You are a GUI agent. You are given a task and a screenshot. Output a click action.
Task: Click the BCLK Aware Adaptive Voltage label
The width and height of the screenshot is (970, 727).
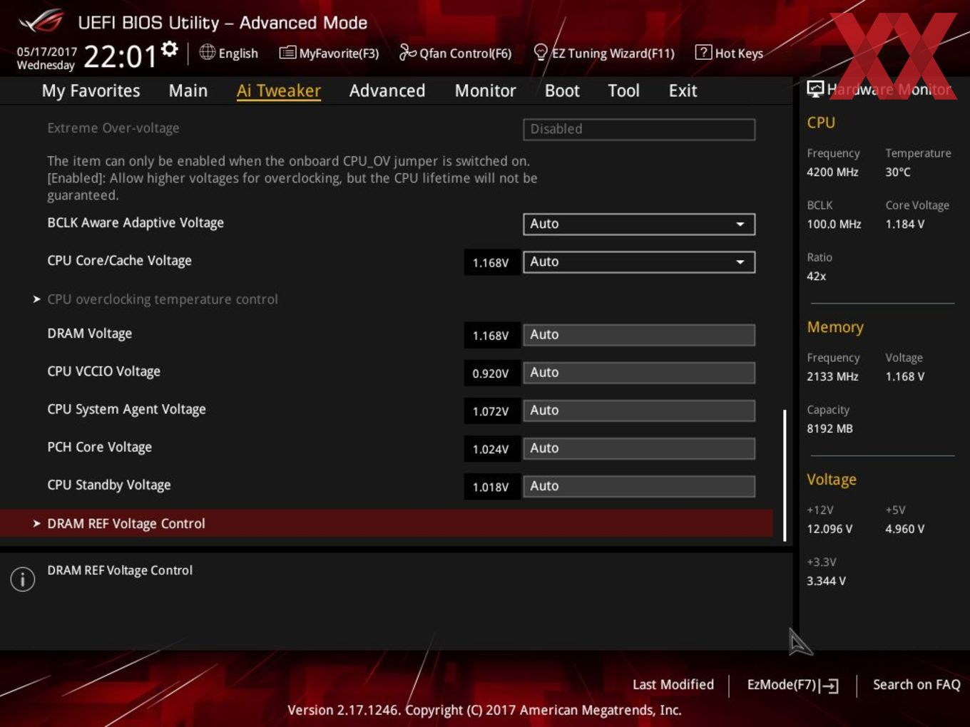coord(136,223)
